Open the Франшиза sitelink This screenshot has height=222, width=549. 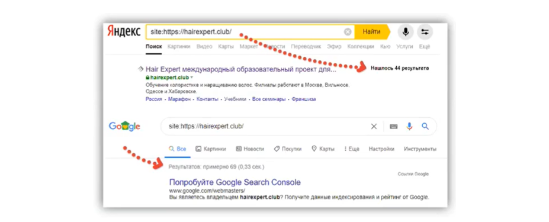coord(304,99)
